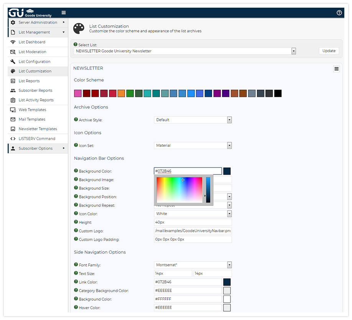
Task: Click the List Moderation icon
Action: pos(13,52)
